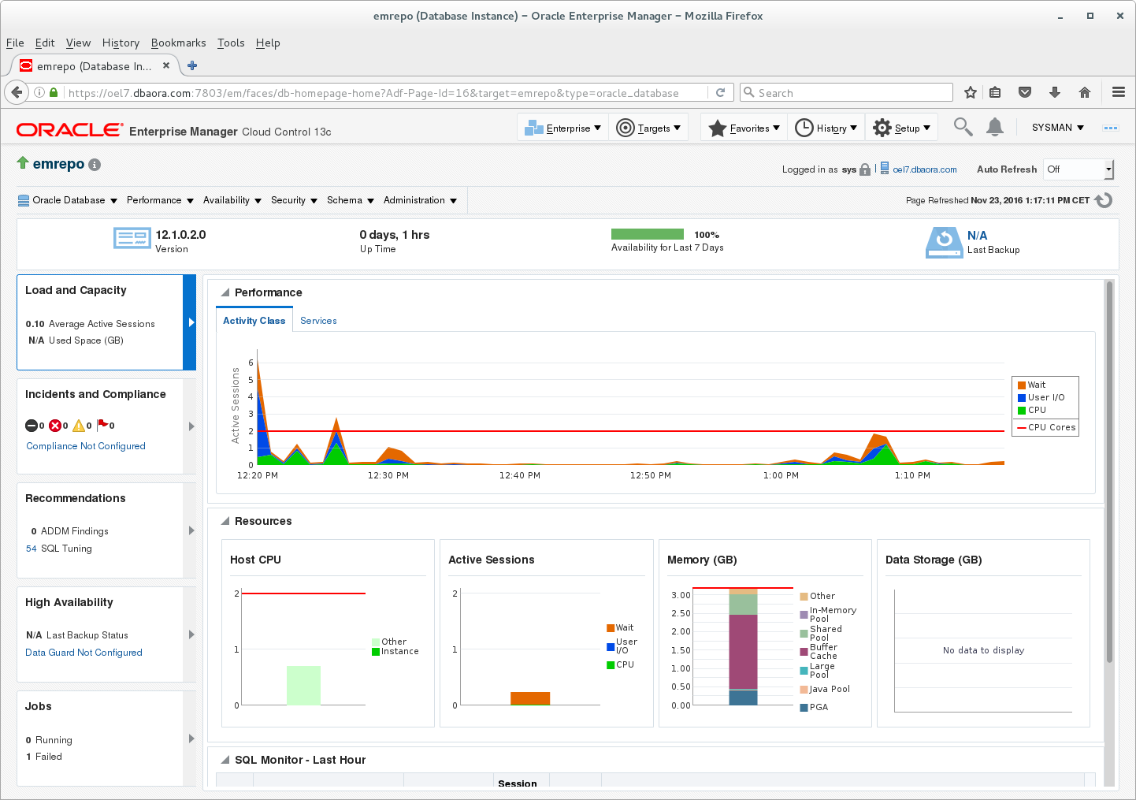Open the Performance menu

point(160,200)
